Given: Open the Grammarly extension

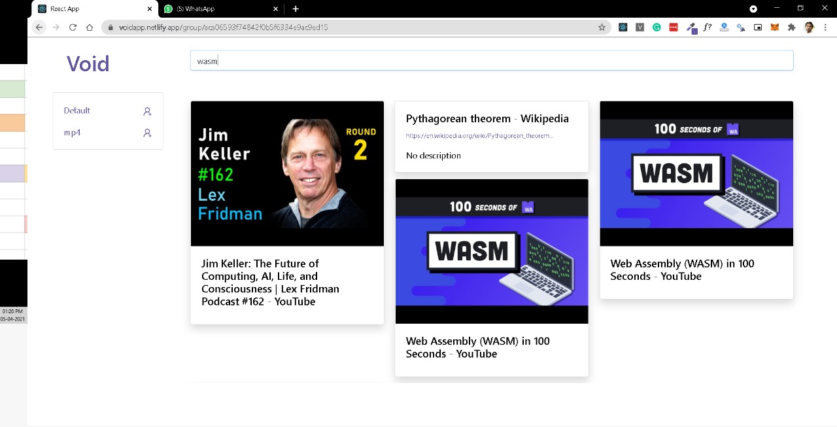Looking at the screenshot, I should 657,27.
